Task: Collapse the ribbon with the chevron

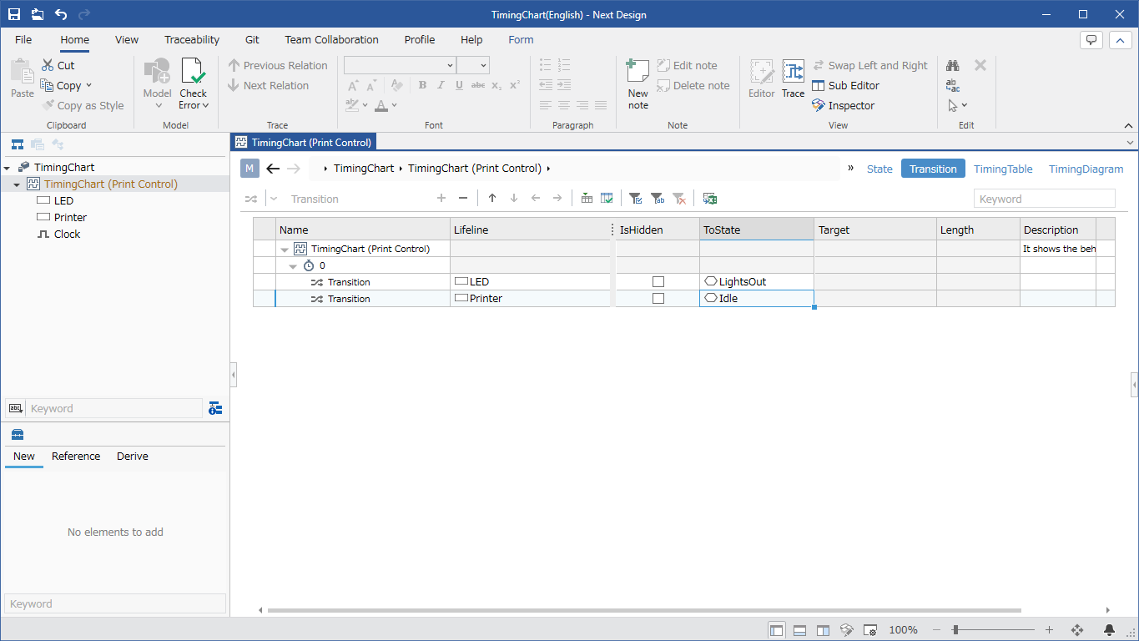Action: [1128, 126]
